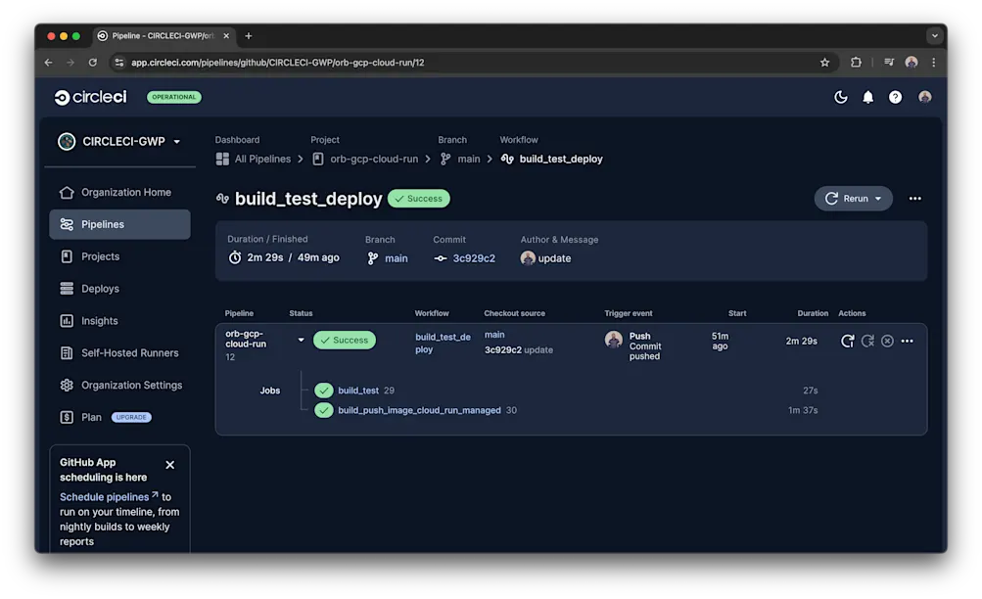Click the trigger event user avatar

[x=614, y=340]
